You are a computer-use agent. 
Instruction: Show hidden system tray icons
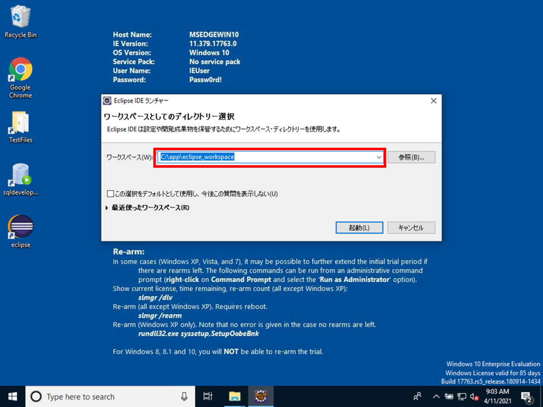436,397
